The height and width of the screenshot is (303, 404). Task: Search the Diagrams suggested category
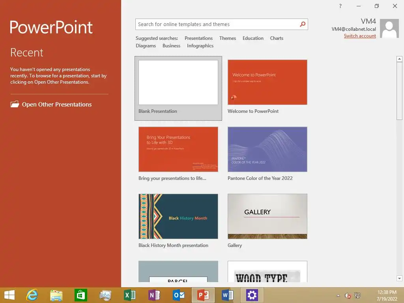tap(146, 46)
